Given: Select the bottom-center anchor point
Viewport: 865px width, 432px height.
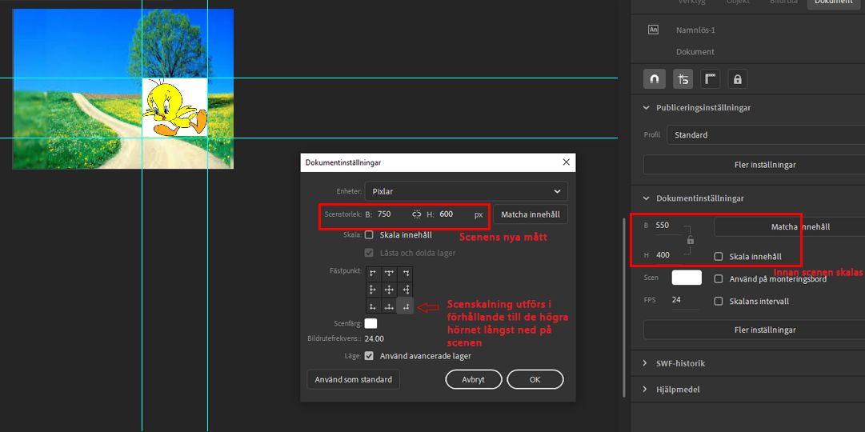Looking at the screenshot, I should point(389,306).
